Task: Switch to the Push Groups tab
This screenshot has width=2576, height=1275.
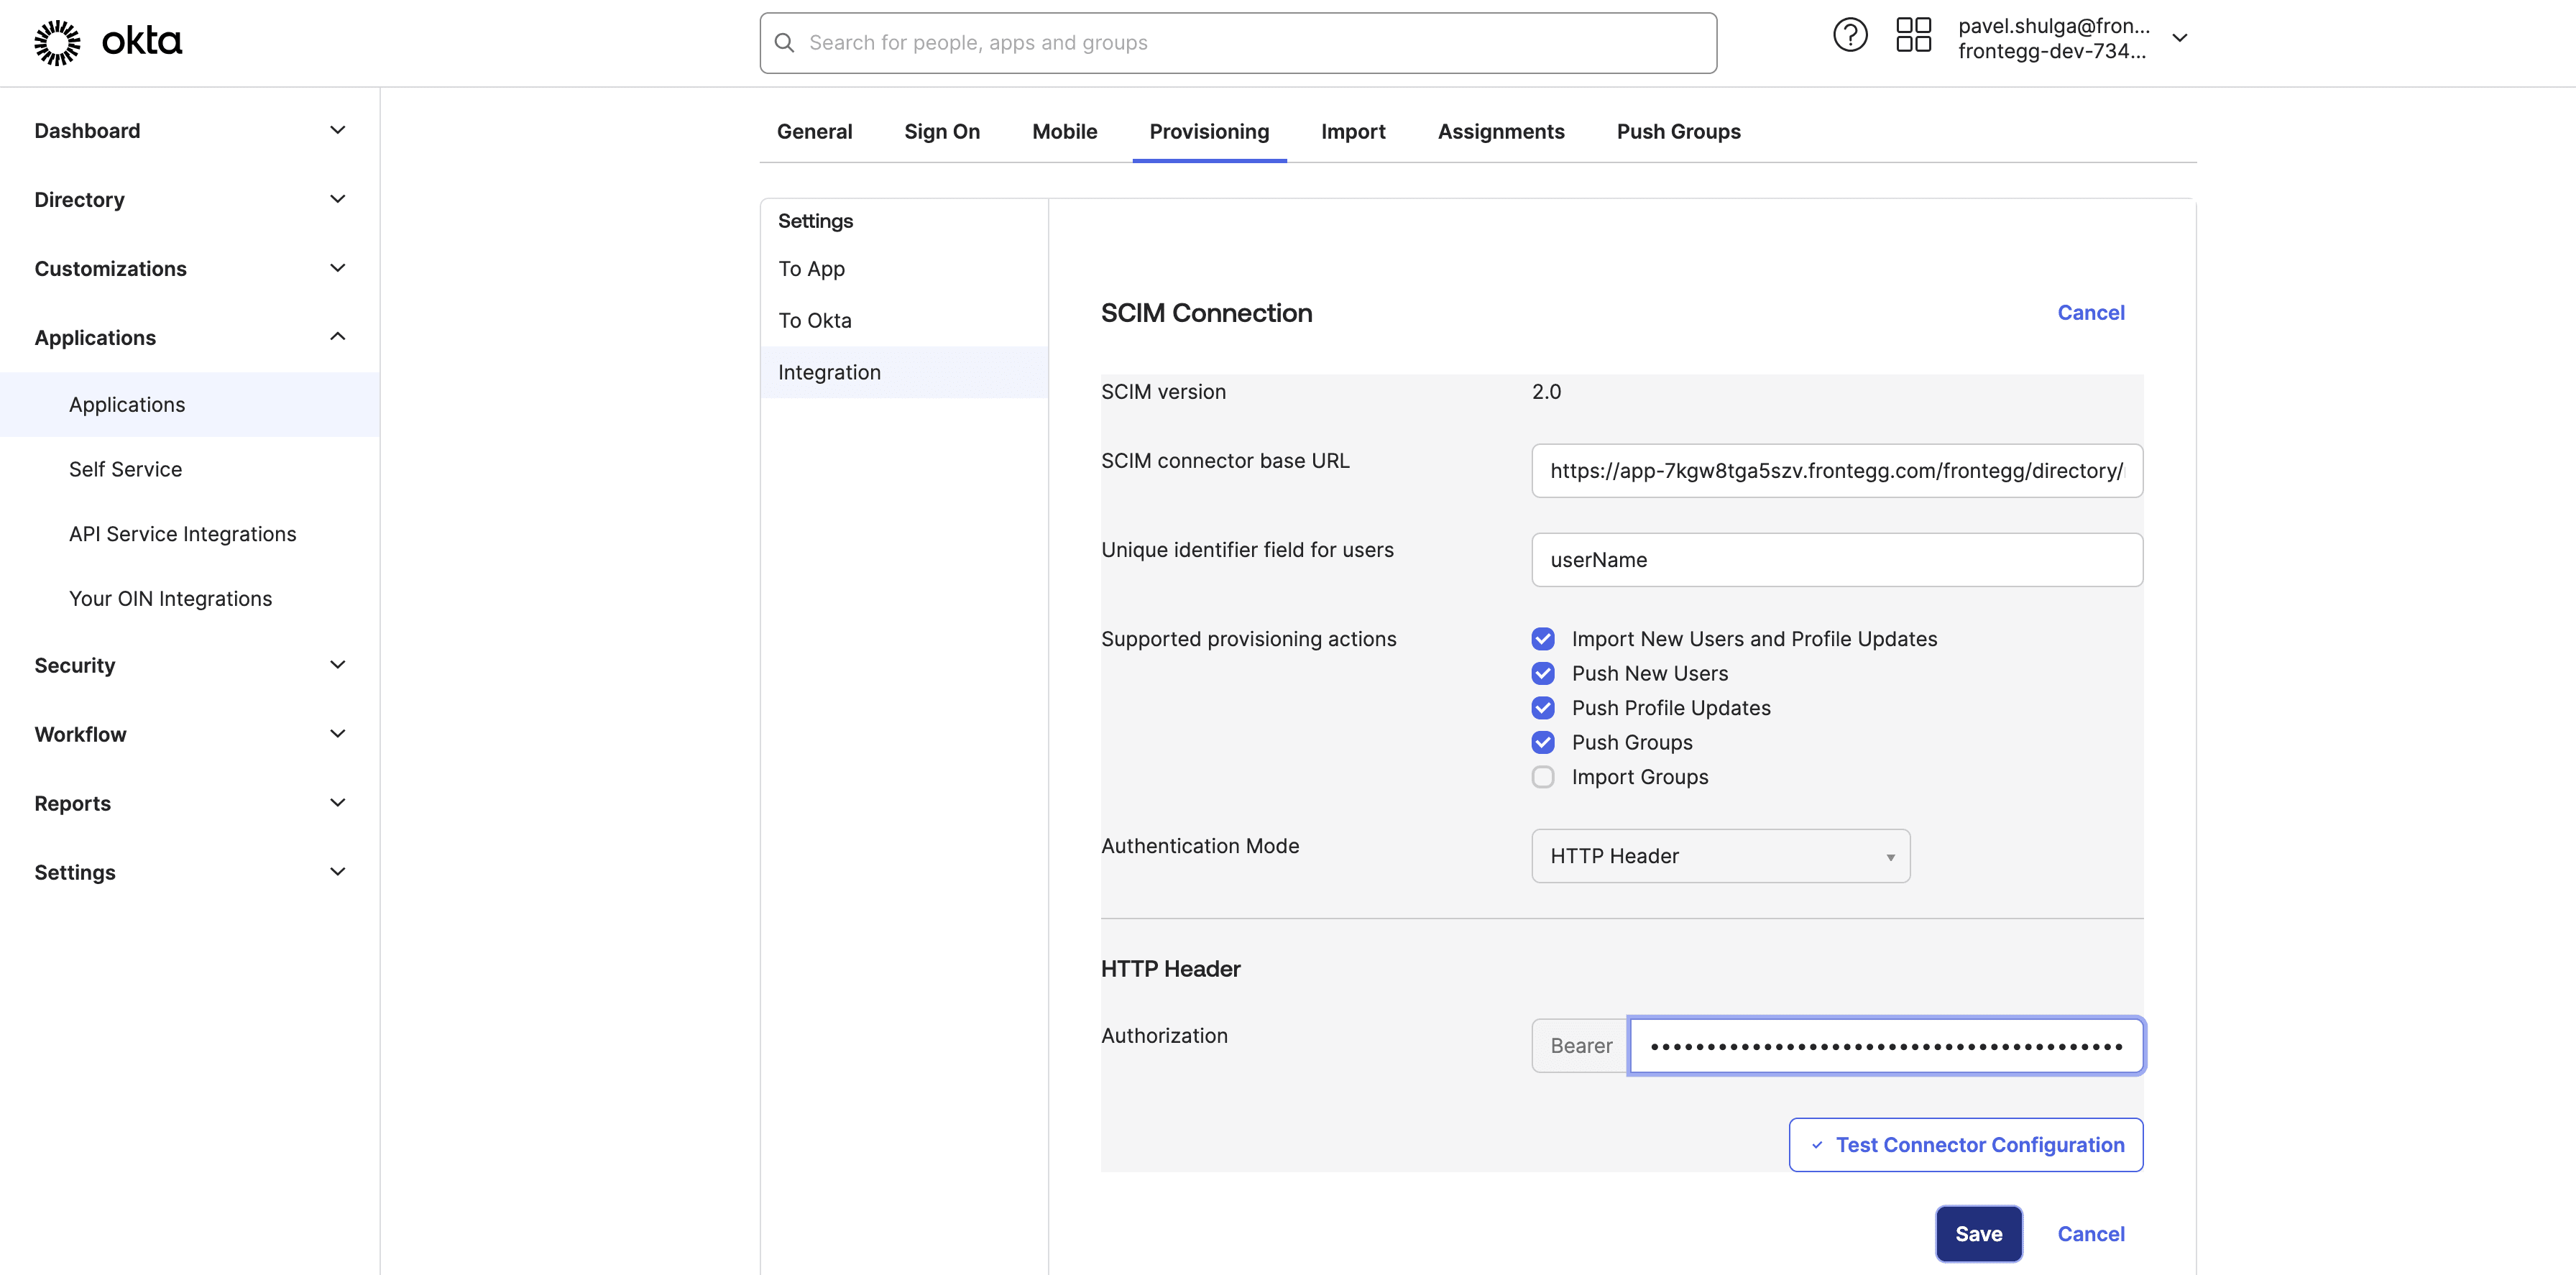Action: tap(1678, 132)
